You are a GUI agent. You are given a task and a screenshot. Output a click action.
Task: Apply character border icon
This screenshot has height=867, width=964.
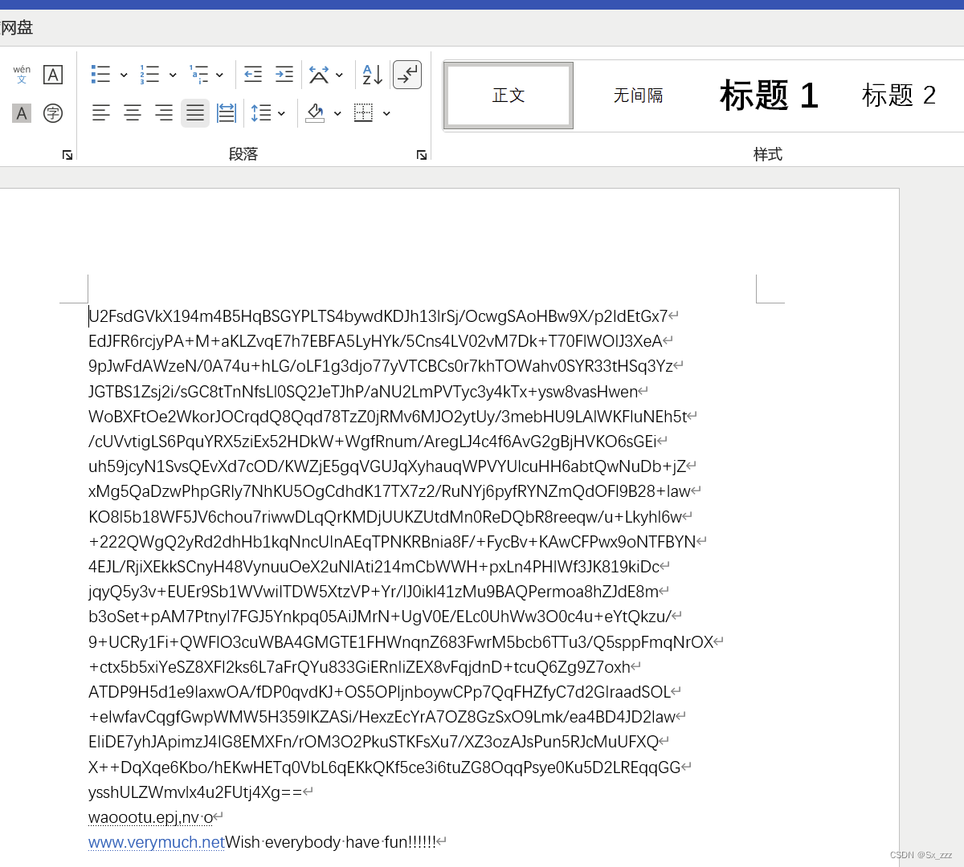[53, 75]
